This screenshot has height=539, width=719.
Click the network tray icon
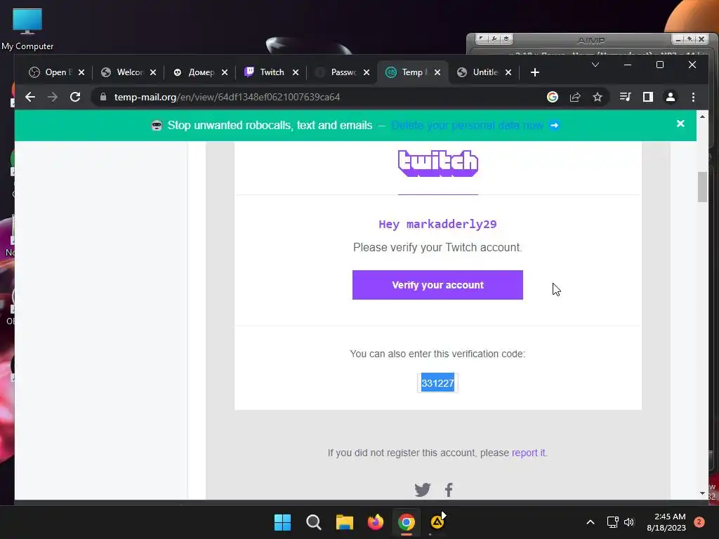[x=612, y=522]
